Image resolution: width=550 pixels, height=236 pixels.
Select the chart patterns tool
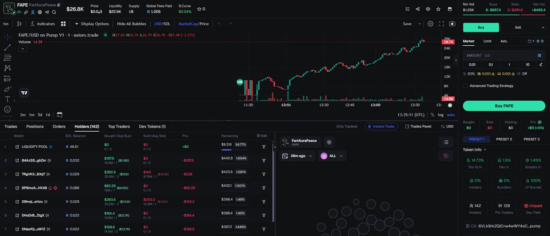[7, 68]
